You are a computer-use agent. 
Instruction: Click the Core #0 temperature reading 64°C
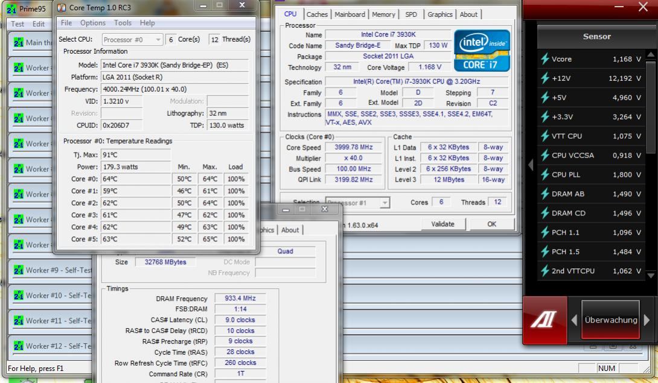click(136, 179)
